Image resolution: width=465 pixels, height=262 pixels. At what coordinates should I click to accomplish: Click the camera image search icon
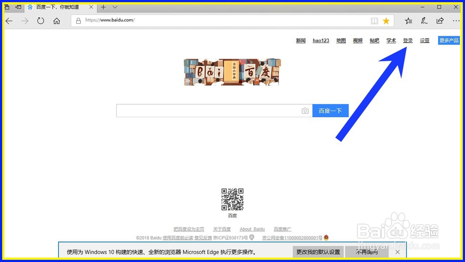coord(305,111)
